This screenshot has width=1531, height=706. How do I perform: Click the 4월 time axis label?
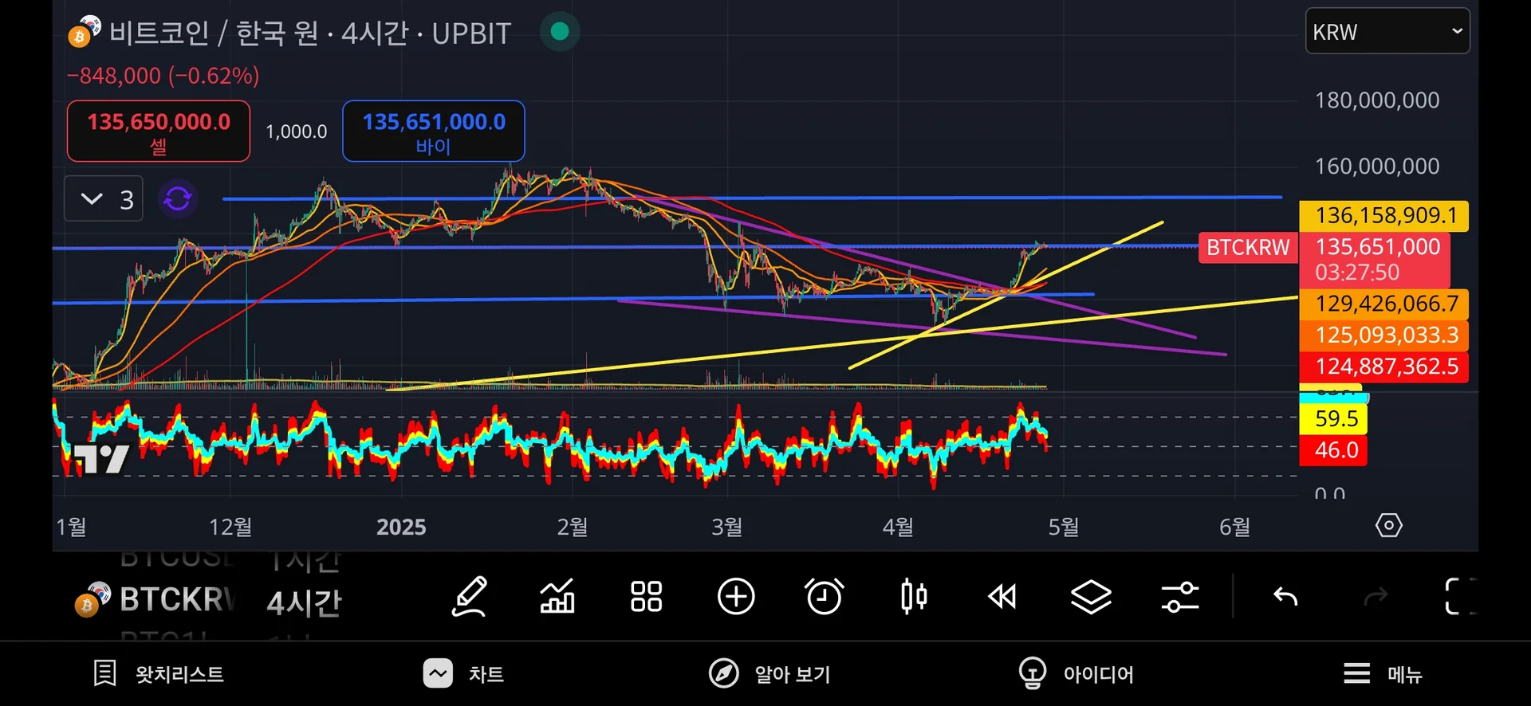(898, 527)
